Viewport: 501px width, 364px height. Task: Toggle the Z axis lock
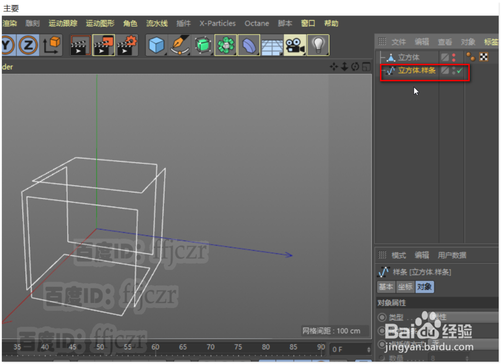28,45
